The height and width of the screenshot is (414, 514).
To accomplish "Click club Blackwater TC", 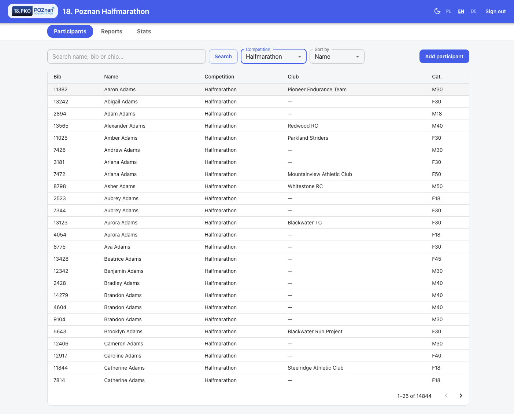I will pyautogui.click(x=305, y=223).
